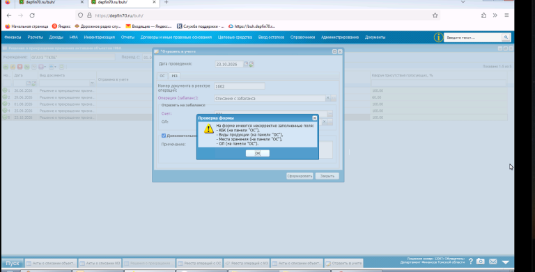The height and width of the screenshot is (272, 535).
Task: Go back in the browser
Action: point(9,15)
